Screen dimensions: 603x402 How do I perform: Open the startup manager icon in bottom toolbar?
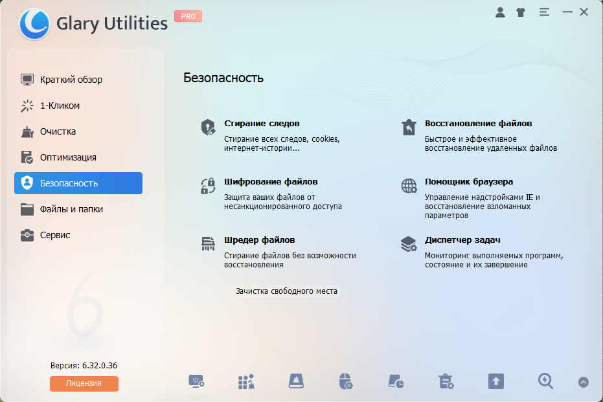pos(196,381)
